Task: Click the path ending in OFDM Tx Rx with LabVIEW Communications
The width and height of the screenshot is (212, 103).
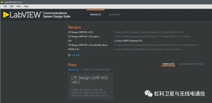Action: tap(147, 49)
